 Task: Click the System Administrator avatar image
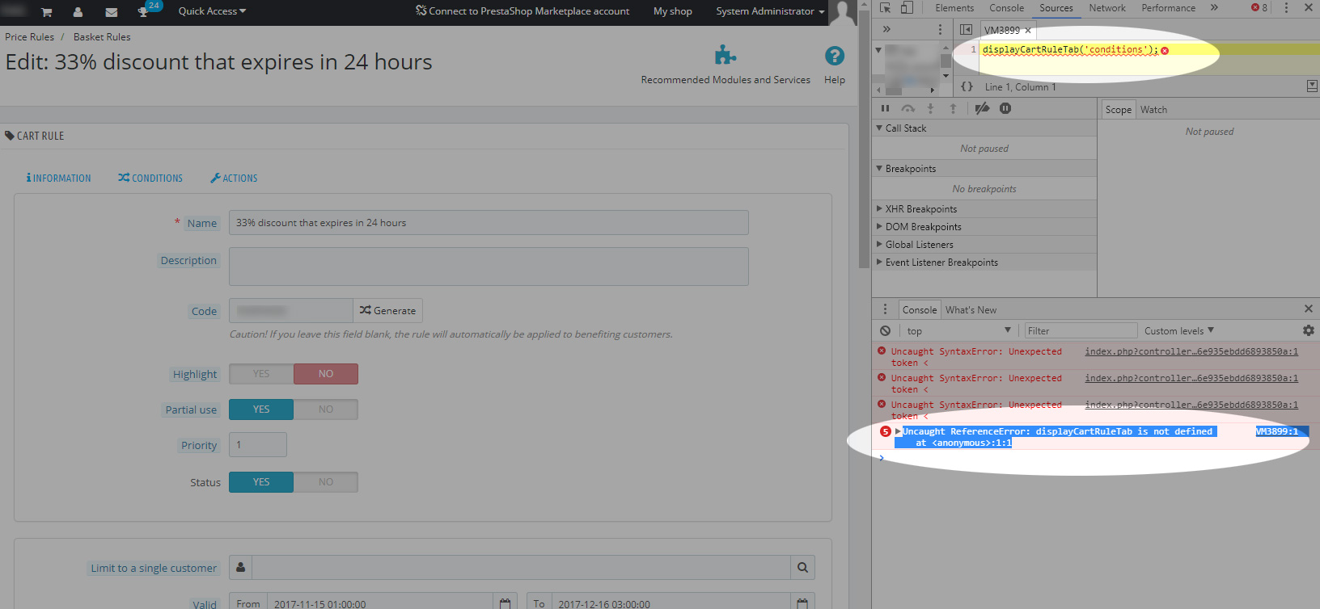844,13
